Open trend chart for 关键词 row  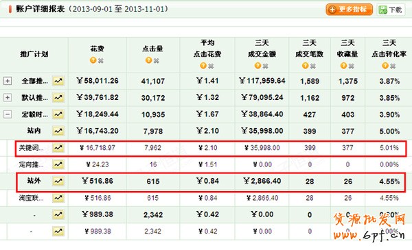click(58, 148)
